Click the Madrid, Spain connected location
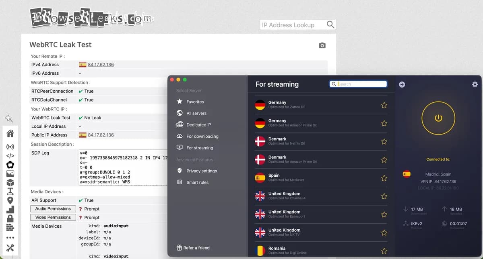The width and height of the screenshot is (483, 259). click(x=438, y=174)
